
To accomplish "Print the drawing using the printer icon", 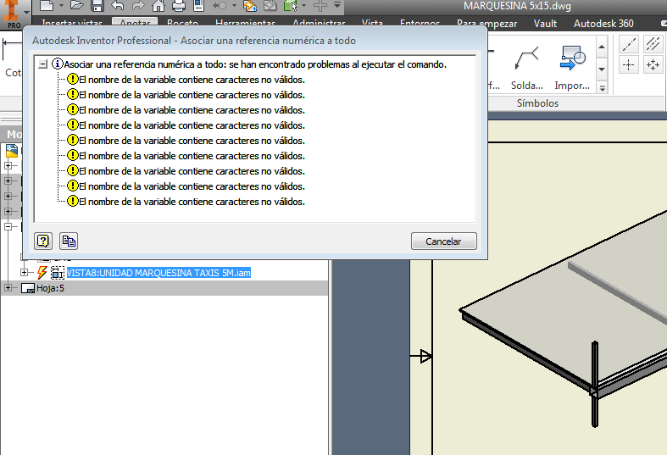I will (179, 6).
